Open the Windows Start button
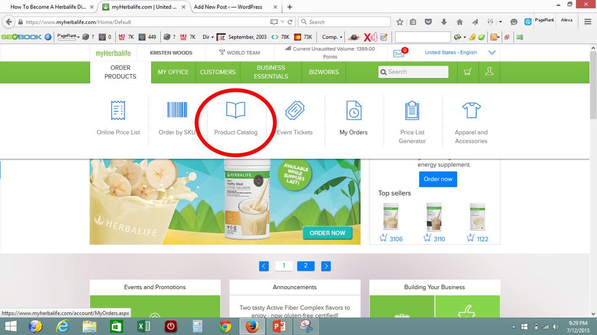This screenshot has width=597, height=335. pos(10,327)
